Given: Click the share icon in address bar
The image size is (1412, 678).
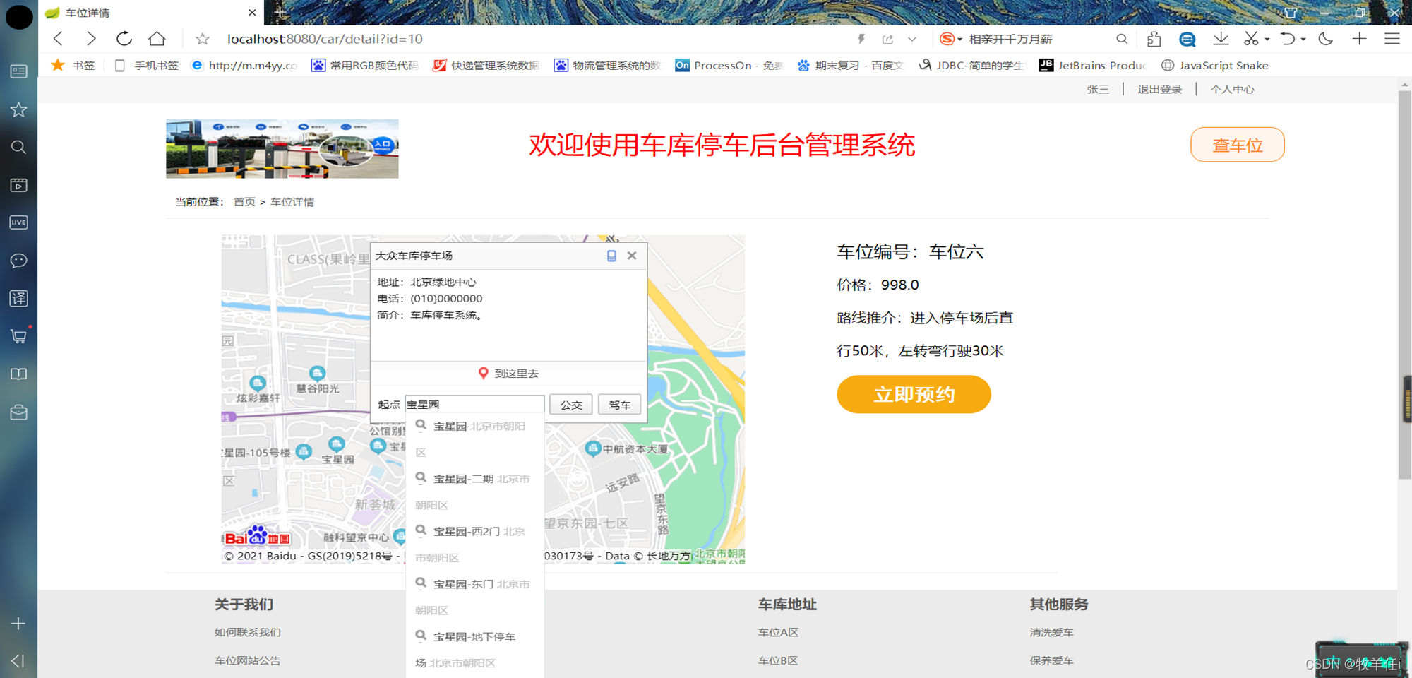Looking at the screenshot, I should 887,39.
